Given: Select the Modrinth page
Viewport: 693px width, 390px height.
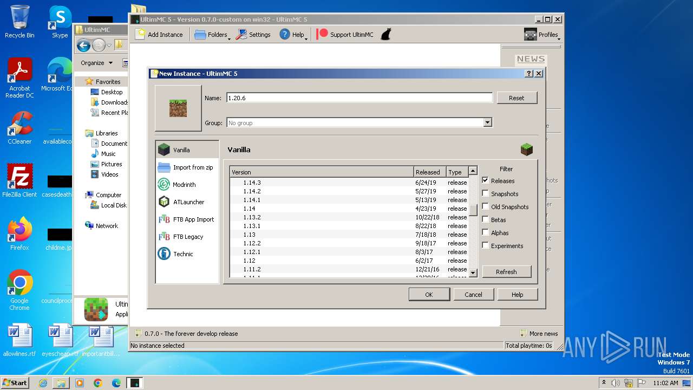Looking at the screenshot, I should coord(187,185).
